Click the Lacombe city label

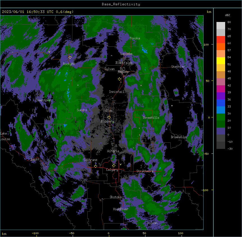coord(126,54)
